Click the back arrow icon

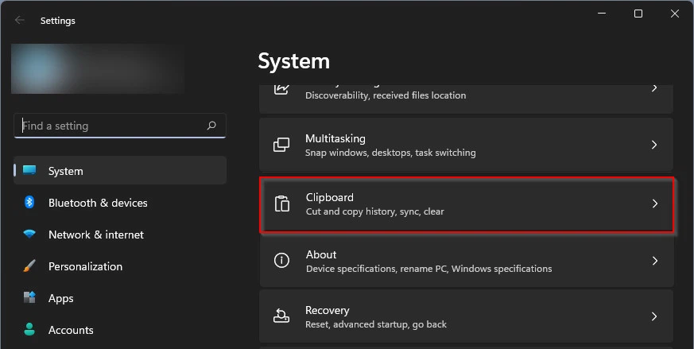point(20,21)
